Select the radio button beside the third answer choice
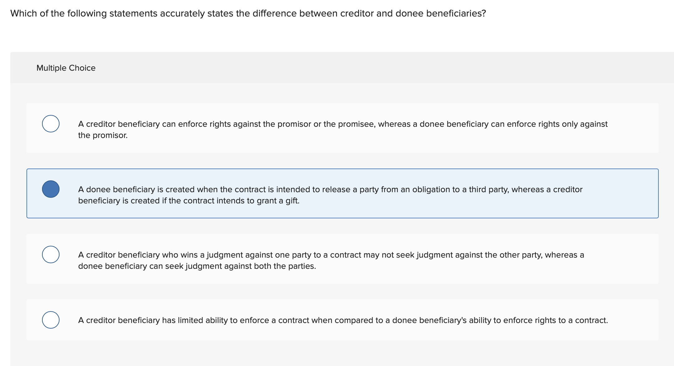 click(51, 255)
